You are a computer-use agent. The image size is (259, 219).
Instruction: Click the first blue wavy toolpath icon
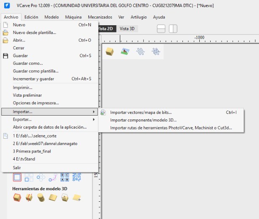[x=140, y=51]
